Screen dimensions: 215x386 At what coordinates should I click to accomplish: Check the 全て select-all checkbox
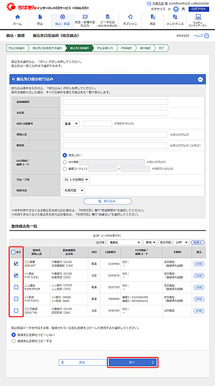[13, 252]
